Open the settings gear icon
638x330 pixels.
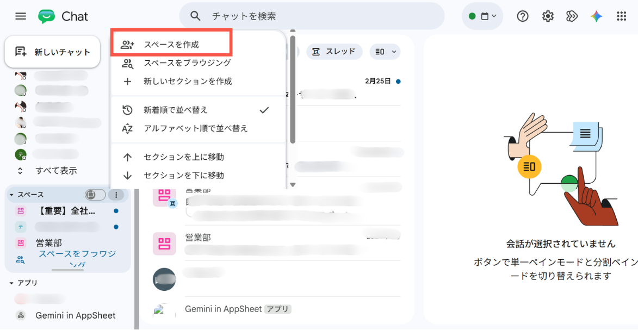(x=548, y=16)
